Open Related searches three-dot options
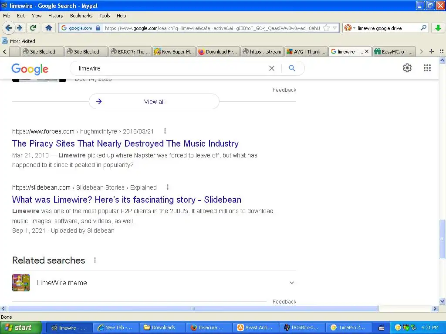446x334 pixels. point(95,260)
